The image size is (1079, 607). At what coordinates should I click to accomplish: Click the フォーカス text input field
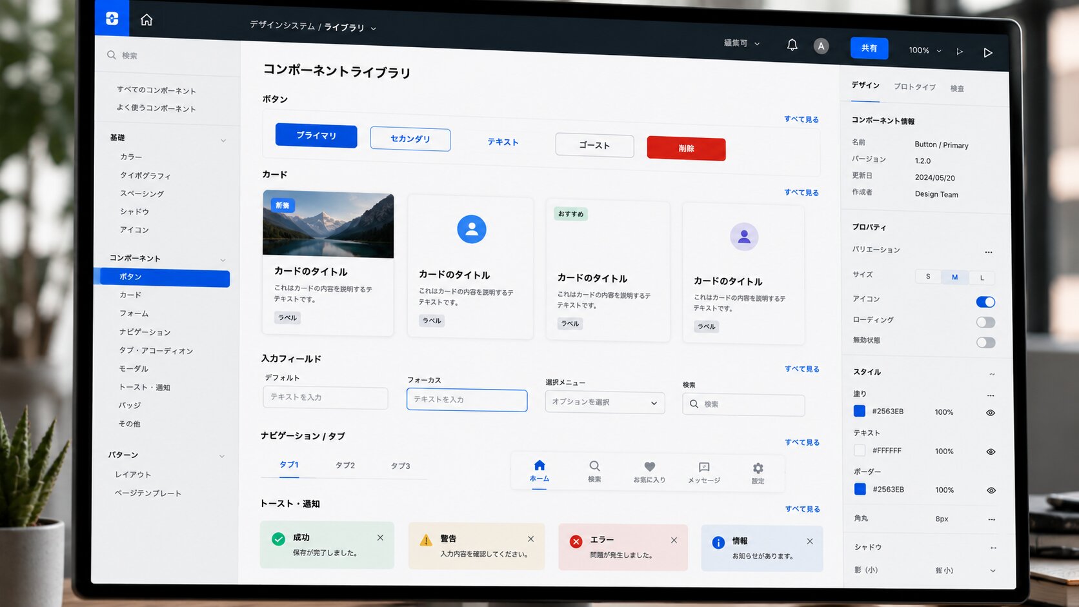pos(467,400)
